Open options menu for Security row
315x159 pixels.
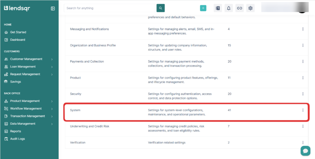(303, 94)
